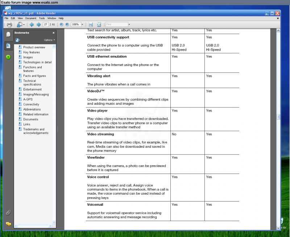Open Functions and features bookmark

[33, 69]
